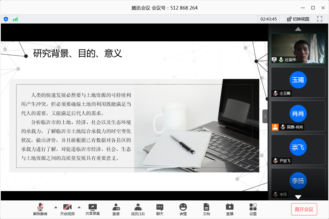Open the Chat panel
This screenshot has height=219, width=329.
(x=160, y=209)
